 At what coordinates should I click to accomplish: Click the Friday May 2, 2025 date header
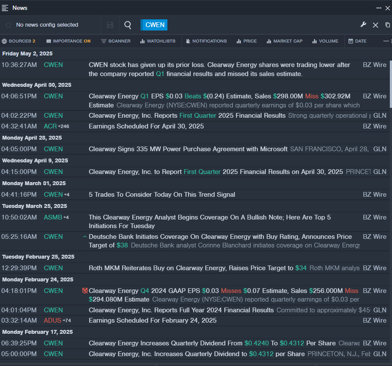point(28,54)
